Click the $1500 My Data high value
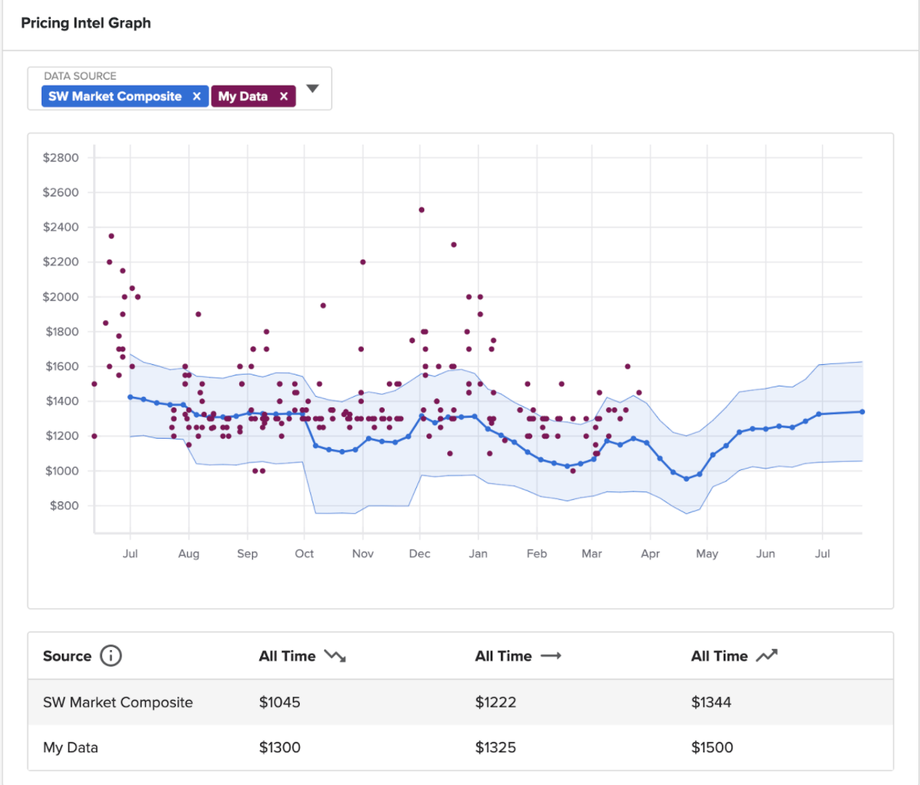 [x=712, y=748]
